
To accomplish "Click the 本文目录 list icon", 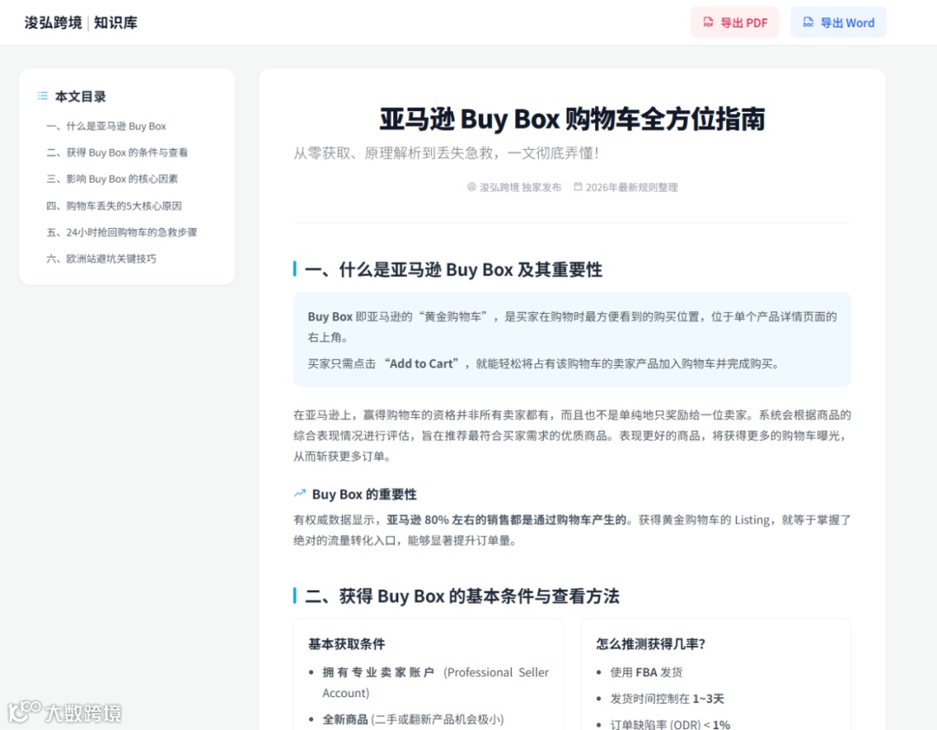I will tap(43, 95).
